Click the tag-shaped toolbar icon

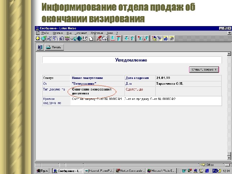[160, 38]
